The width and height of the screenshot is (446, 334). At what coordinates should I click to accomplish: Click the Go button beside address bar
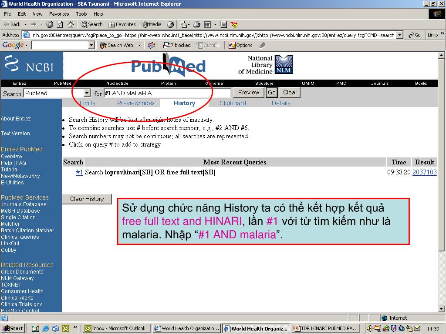pyautogui.click(x=415, y=35)
